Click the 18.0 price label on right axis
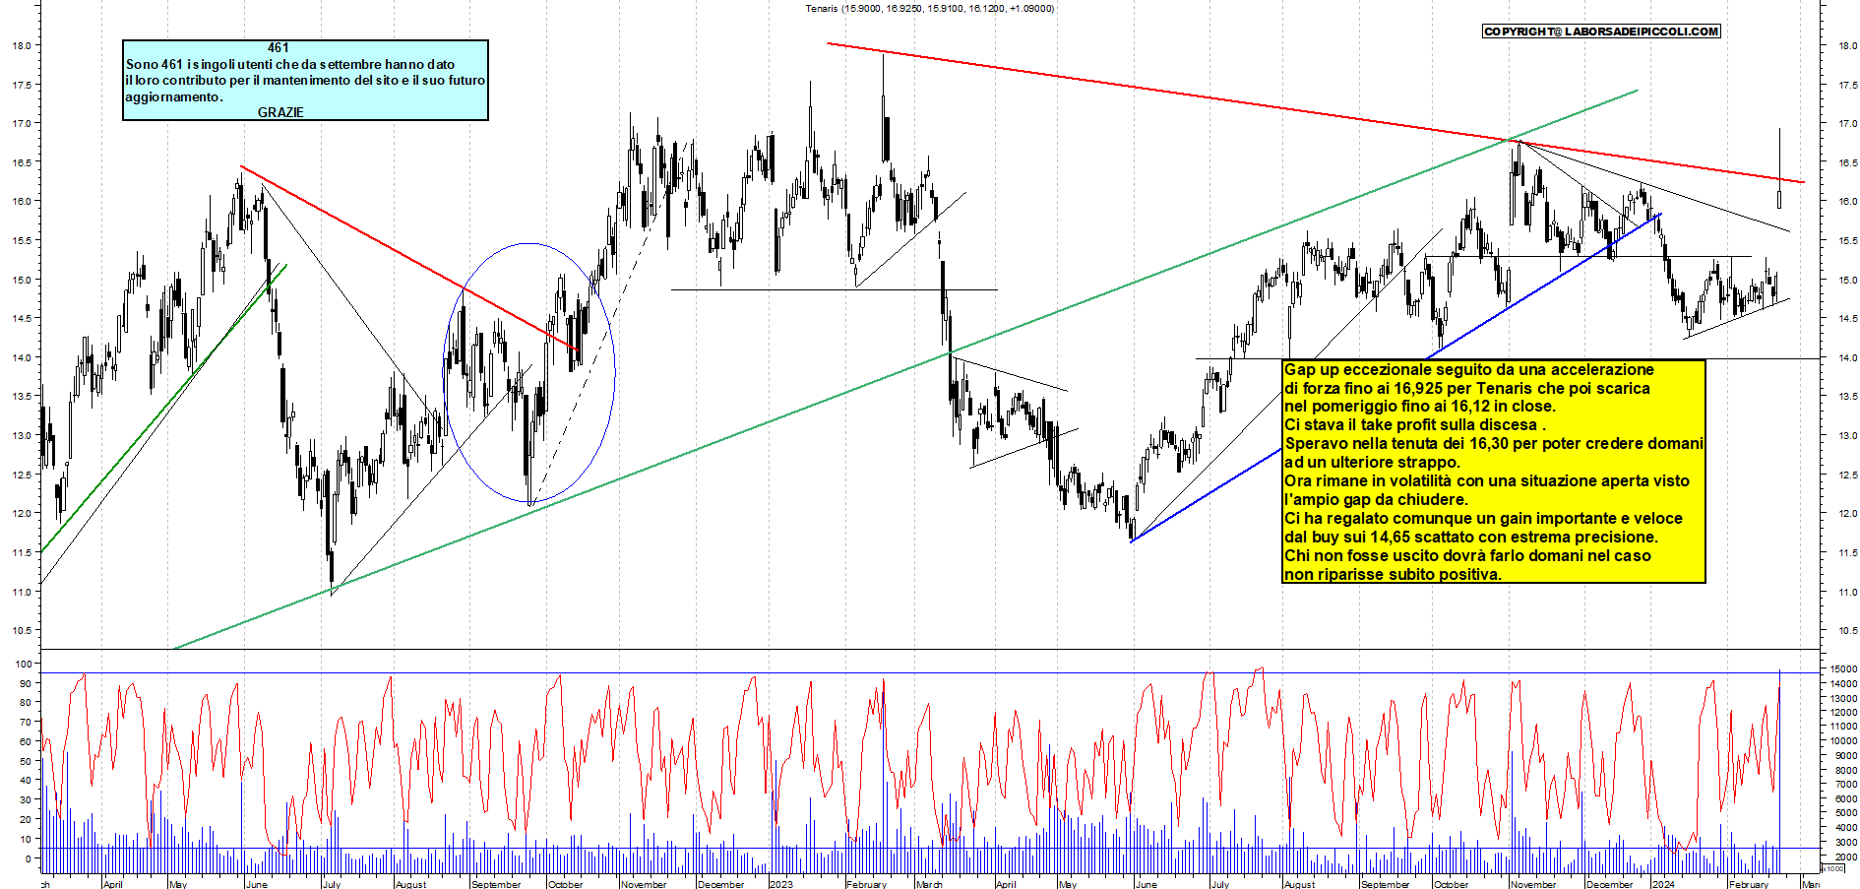Viewport: 1860px width, 889px height. 1848,45
